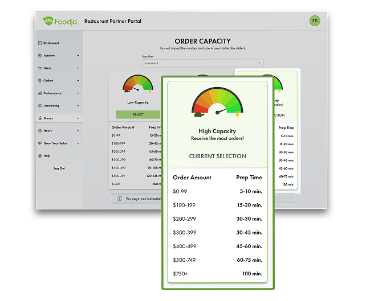
Task: Click the Foodja logo
Action: tap(60, 21)
